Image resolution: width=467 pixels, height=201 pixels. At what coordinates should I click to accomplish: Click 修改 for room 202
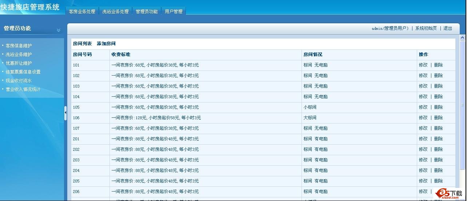pos(423,149)
